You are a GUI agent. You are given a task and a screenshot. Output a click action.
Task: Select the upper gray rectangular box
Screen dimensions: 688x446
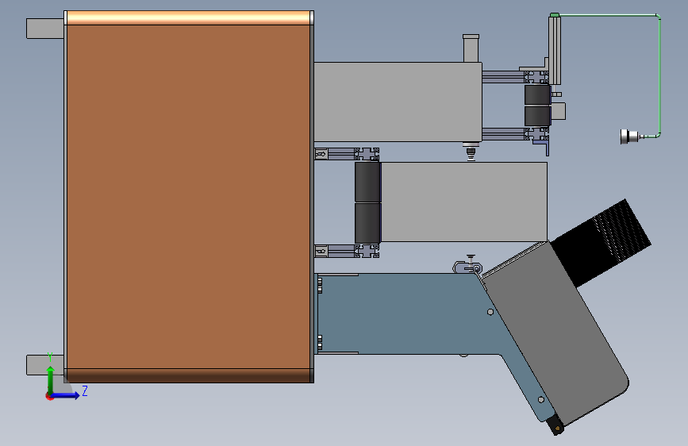coord(398,102)
